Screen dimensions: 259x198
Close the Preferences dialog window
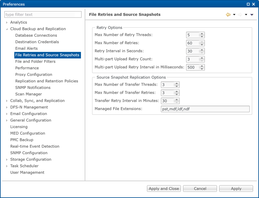coord(253,4)
